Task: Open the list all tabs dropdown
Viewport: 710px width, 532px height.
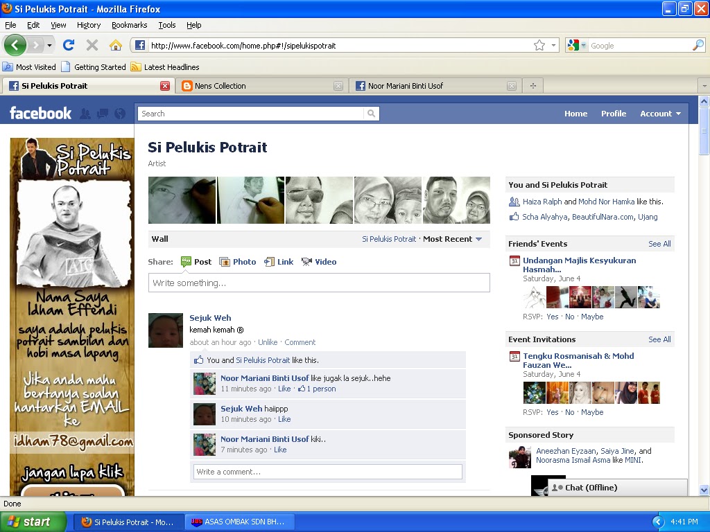Action: 704,85
